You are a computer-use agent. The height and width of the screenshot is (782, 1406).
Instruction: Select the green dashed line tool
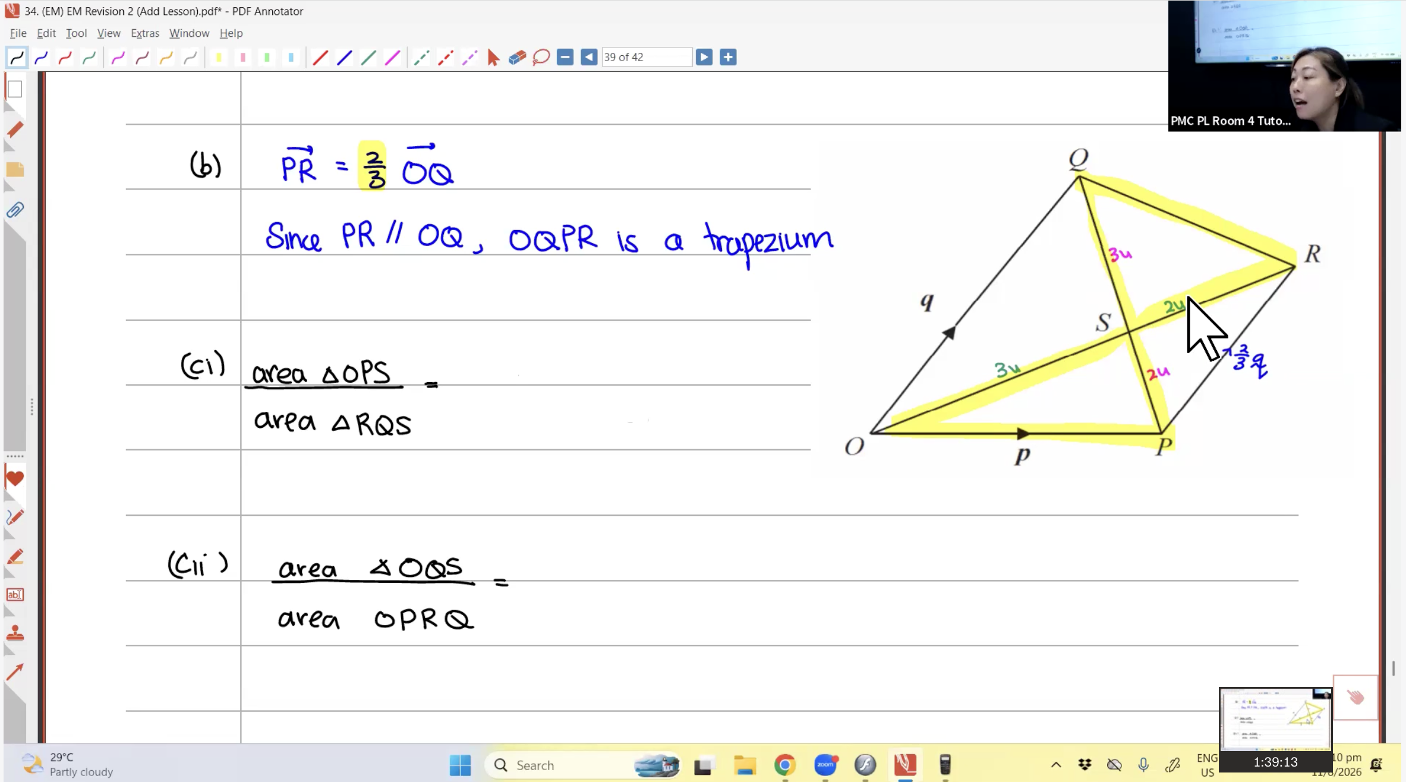point(421,58)
